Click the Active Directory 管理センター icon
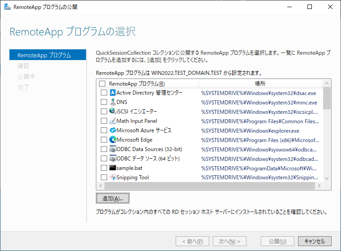The height and width of the screenshot is (251, 341). pos(112,93)
